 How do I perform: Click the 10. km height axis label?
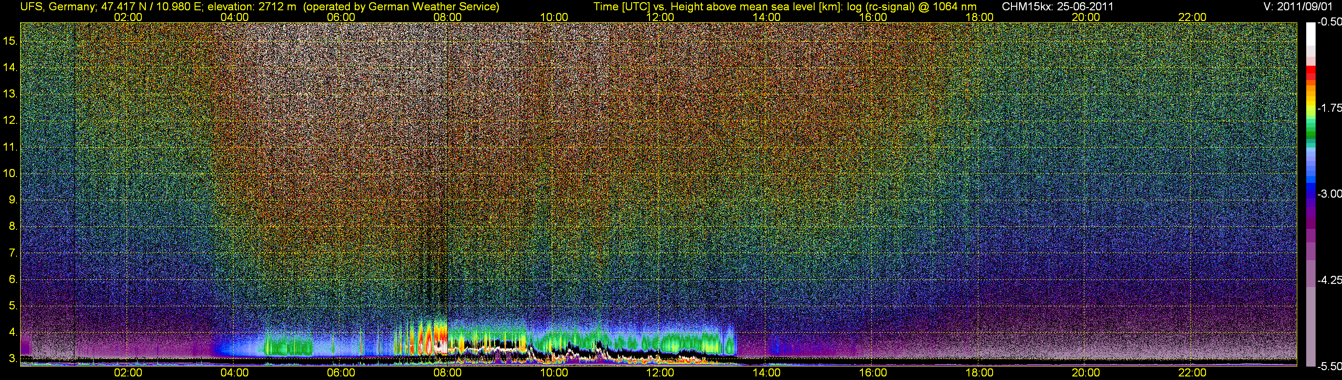(10, 173)
